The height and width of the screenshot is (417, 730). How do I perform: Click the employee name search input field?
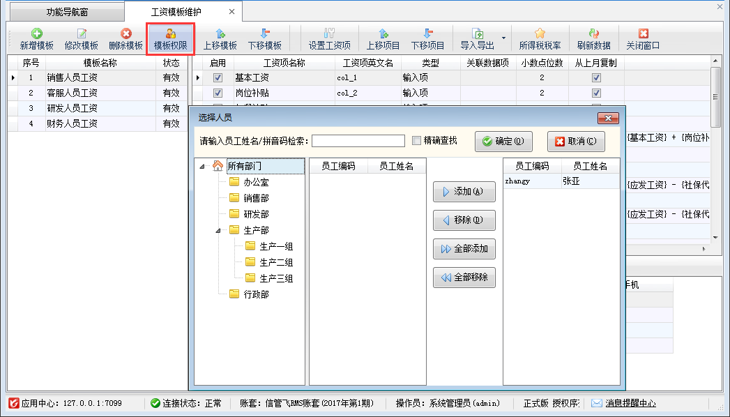[x=358, y=142]
